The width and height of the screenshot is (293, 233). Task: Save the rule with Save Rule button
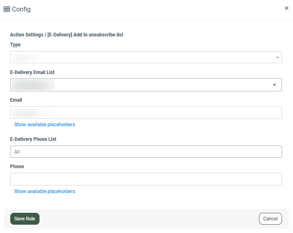tap(25, 219)
